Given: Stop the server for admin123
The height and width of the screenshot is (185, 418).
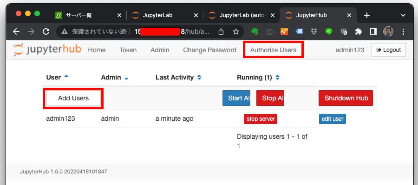Looking at the screenshot, I should [261, 119].
